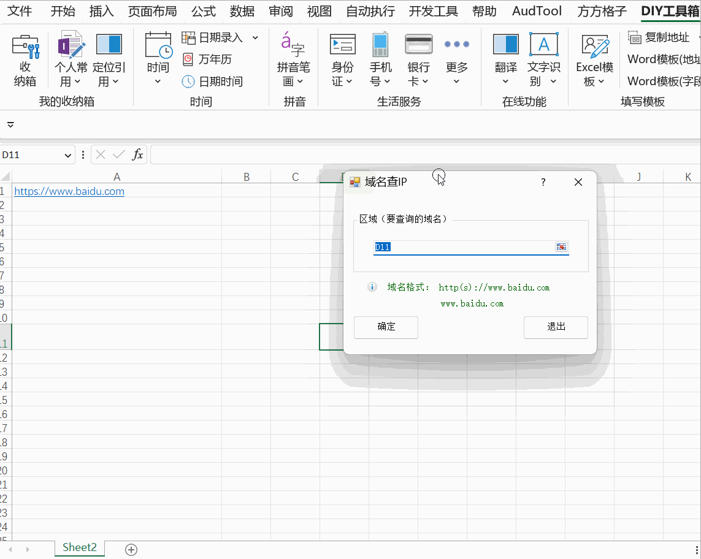701x559 pixels.
Task: Expand the 个人常用 dropdown chevron
Action: point(77,82)
